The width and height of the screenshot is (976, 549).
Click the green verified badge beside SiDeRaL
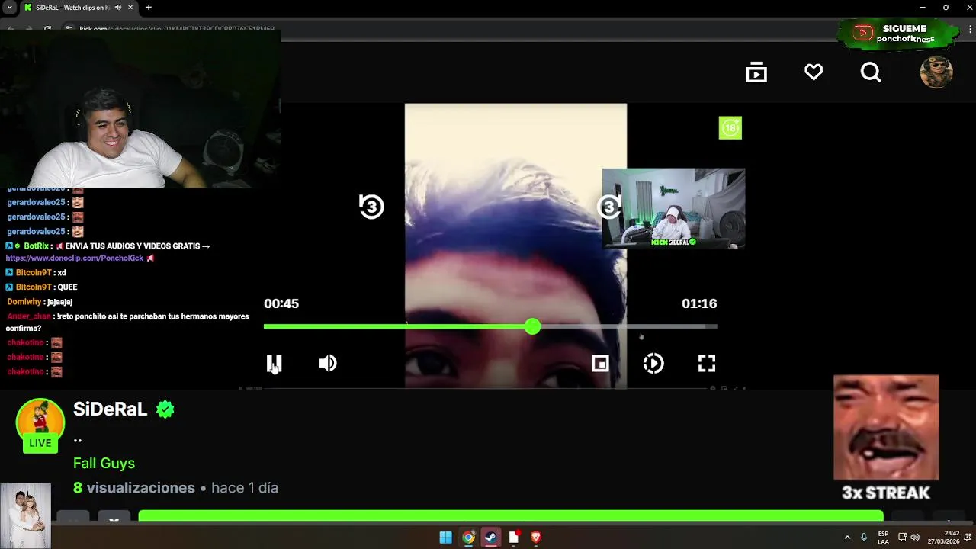pyautogui.click(x=165, y=409)
